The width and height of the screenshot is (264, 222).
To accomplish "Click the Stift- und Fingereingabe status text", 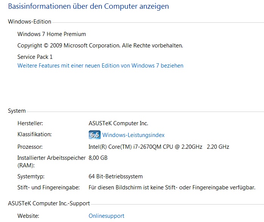I will (x=172, y=187).
